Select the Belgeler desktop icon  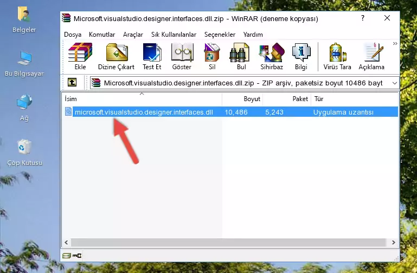coord(24,20)
